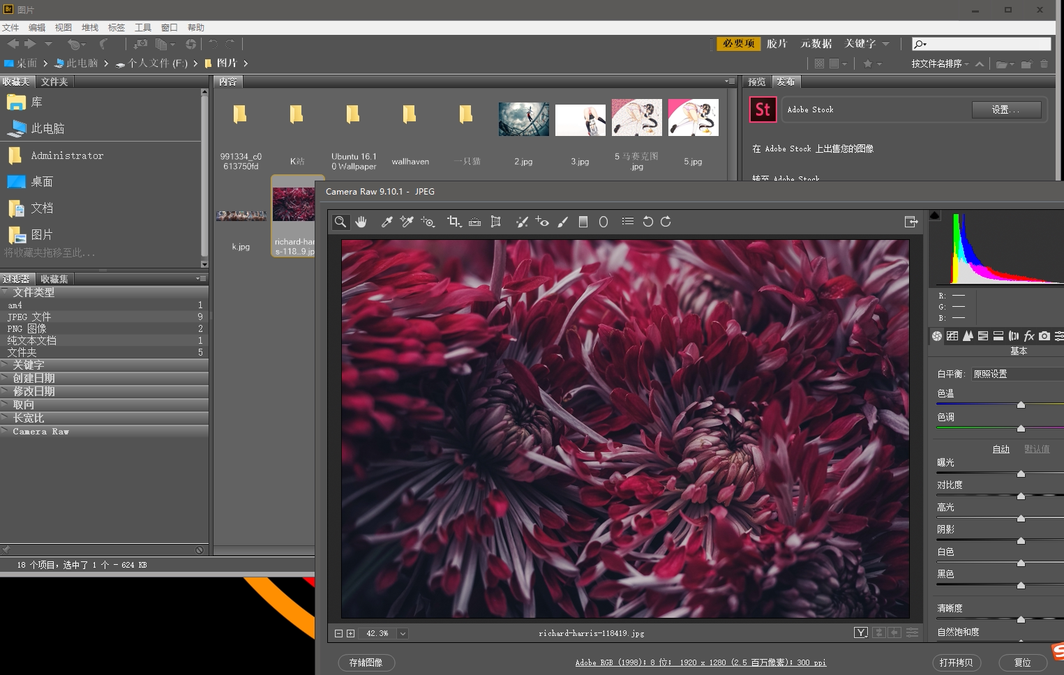Toggle before/after preview with Y button

click(861, 632)
